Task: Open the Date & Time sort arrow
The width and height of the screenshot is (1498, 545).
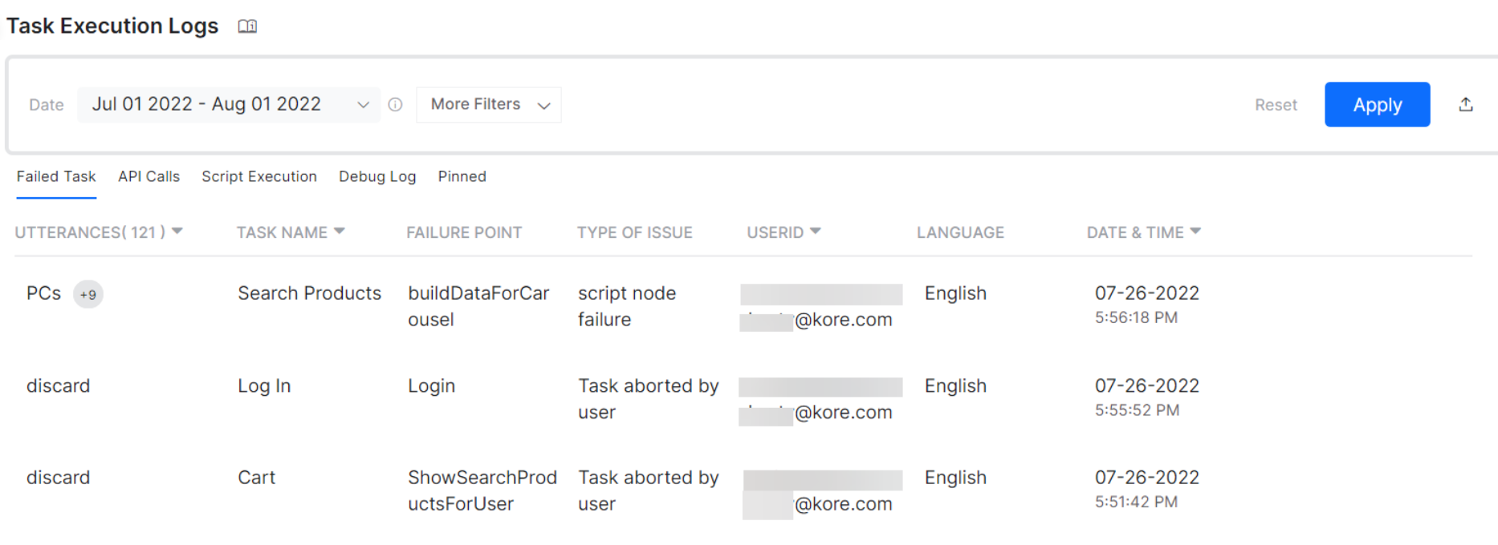Action: (1195, 232)
